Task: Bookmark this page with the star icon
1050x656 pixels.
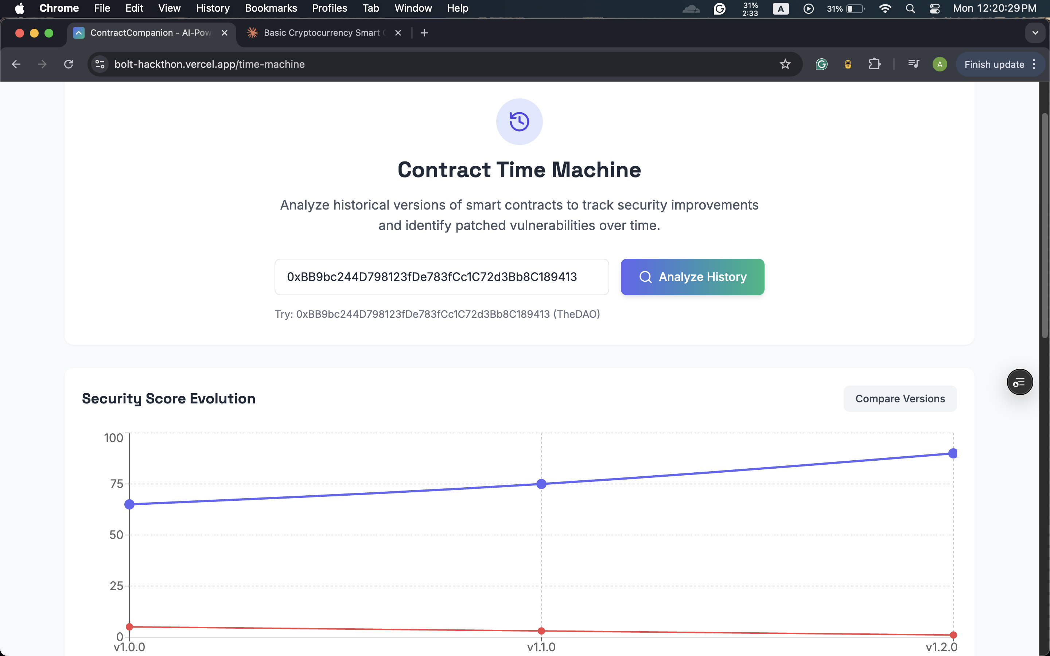Action: click(x=785, y=64)
